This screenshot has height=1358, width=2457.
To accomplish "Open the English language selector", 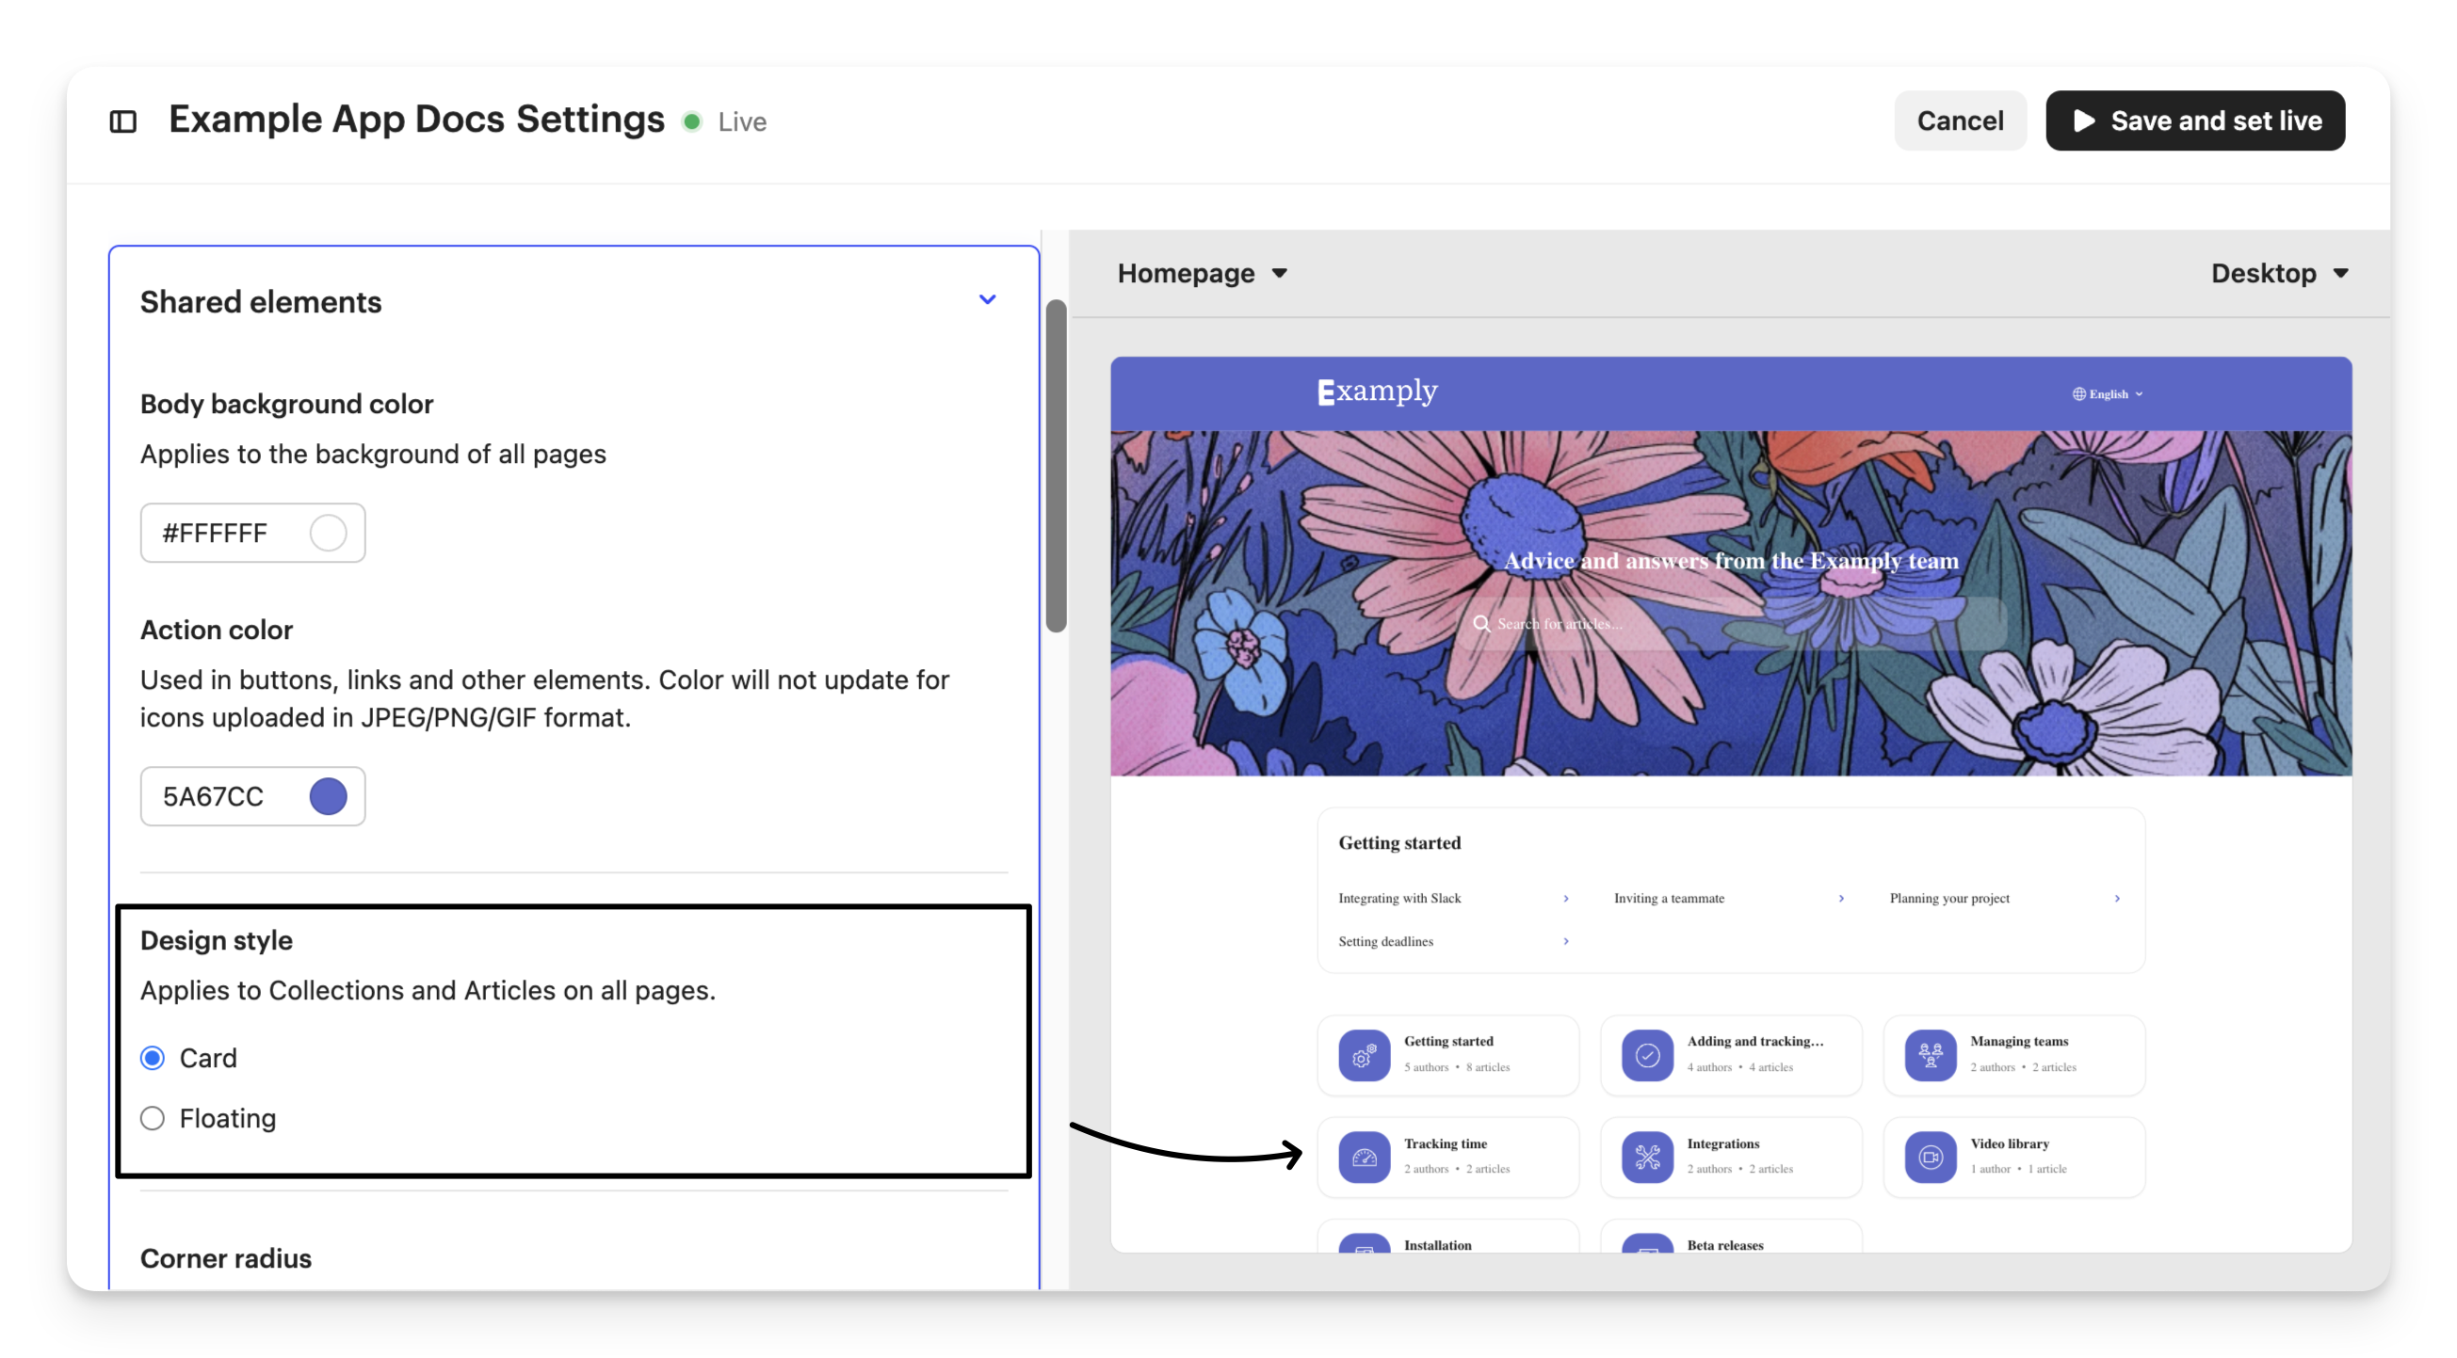I will pyautogui.click(x=2108, y=393).
